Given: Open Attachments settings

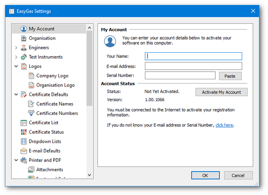Looking at the screenshot, I should [50, 170].
